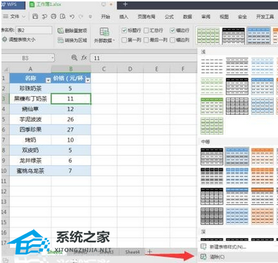
Task: Open the 页面布局 ribbon tab
Action: pyautogui.click(x=147, y=16)
